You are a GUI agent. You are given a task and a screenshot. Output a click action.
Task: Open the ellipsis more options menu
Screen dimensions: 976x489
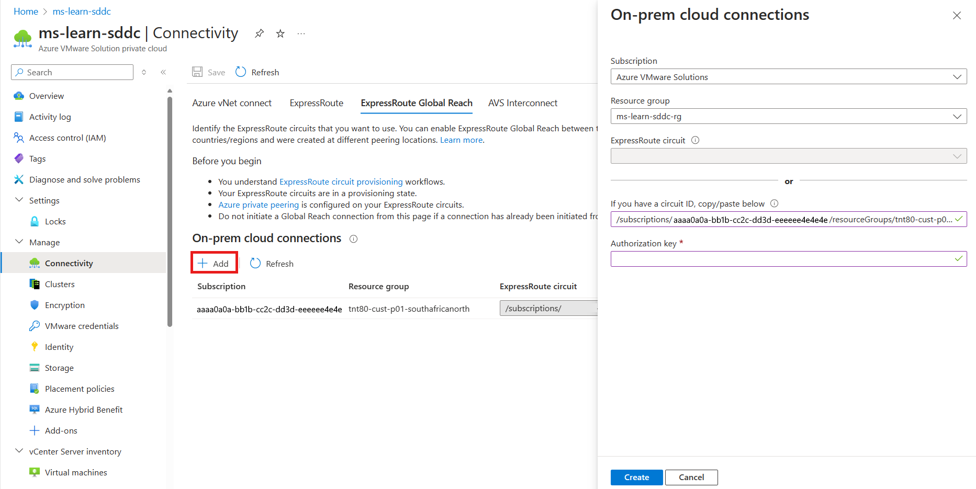pyautogui.click(x=301, y=33)
